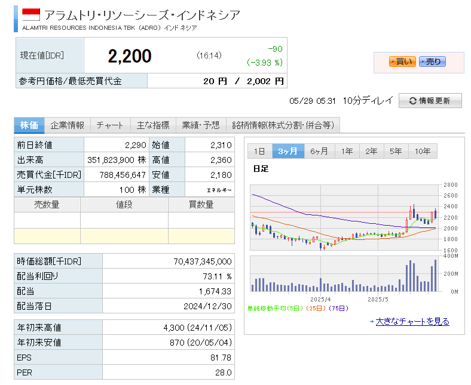Click the opening price 2,310
The width and height of the screenshot is (471, 385).
[221, 145]
